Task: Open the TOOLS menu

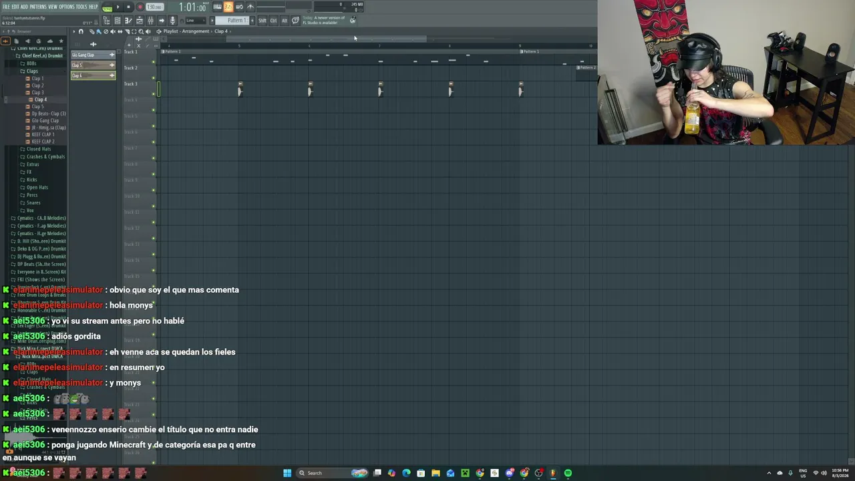Action: (81, 7)
